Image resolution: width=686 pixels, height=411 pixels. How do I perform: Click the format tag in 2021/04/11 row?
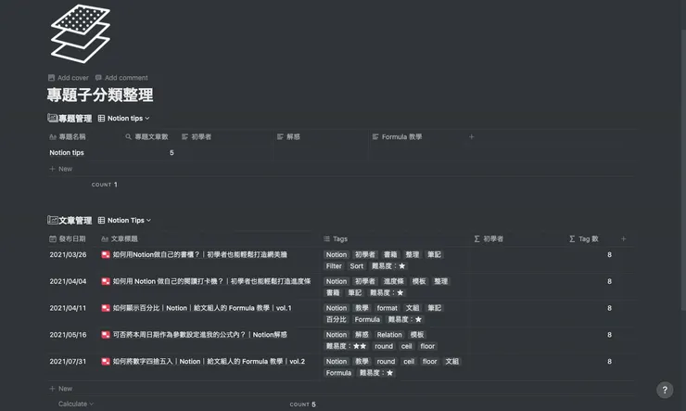[387, 308]
